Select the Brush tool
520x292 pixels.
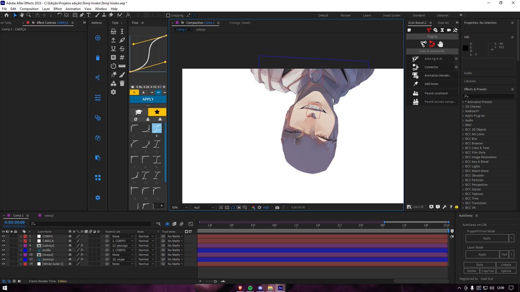(x=97, y=15)
